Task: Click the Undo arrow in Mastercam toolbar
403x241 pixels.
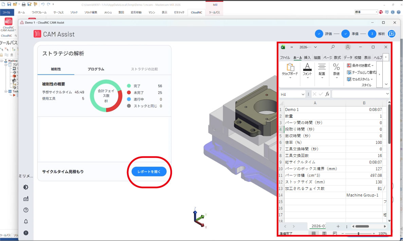Action: [43, 4]
